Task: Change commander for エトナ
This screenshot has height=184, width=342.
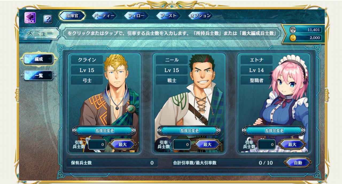Action: coord(274,130)
